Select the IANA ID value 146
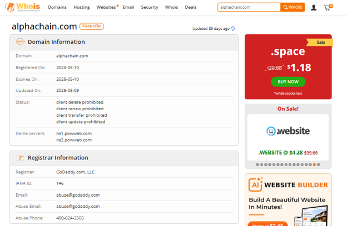The image size is (347, 226). click(60, 183)
